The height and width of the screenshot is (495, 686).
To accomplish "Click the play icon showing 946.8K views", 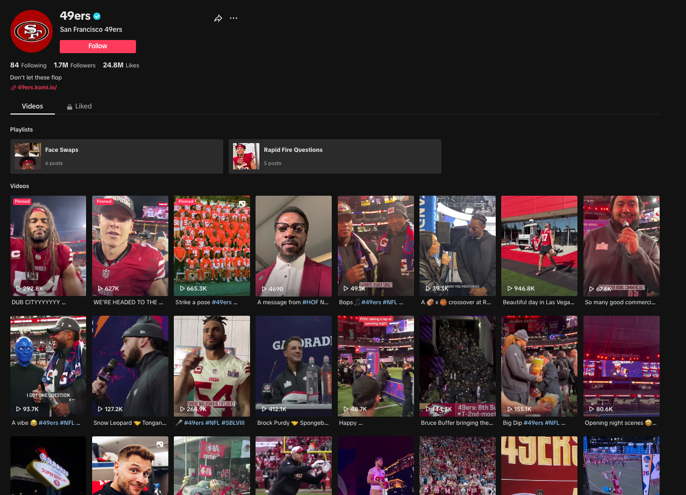I will click(510, 288).
